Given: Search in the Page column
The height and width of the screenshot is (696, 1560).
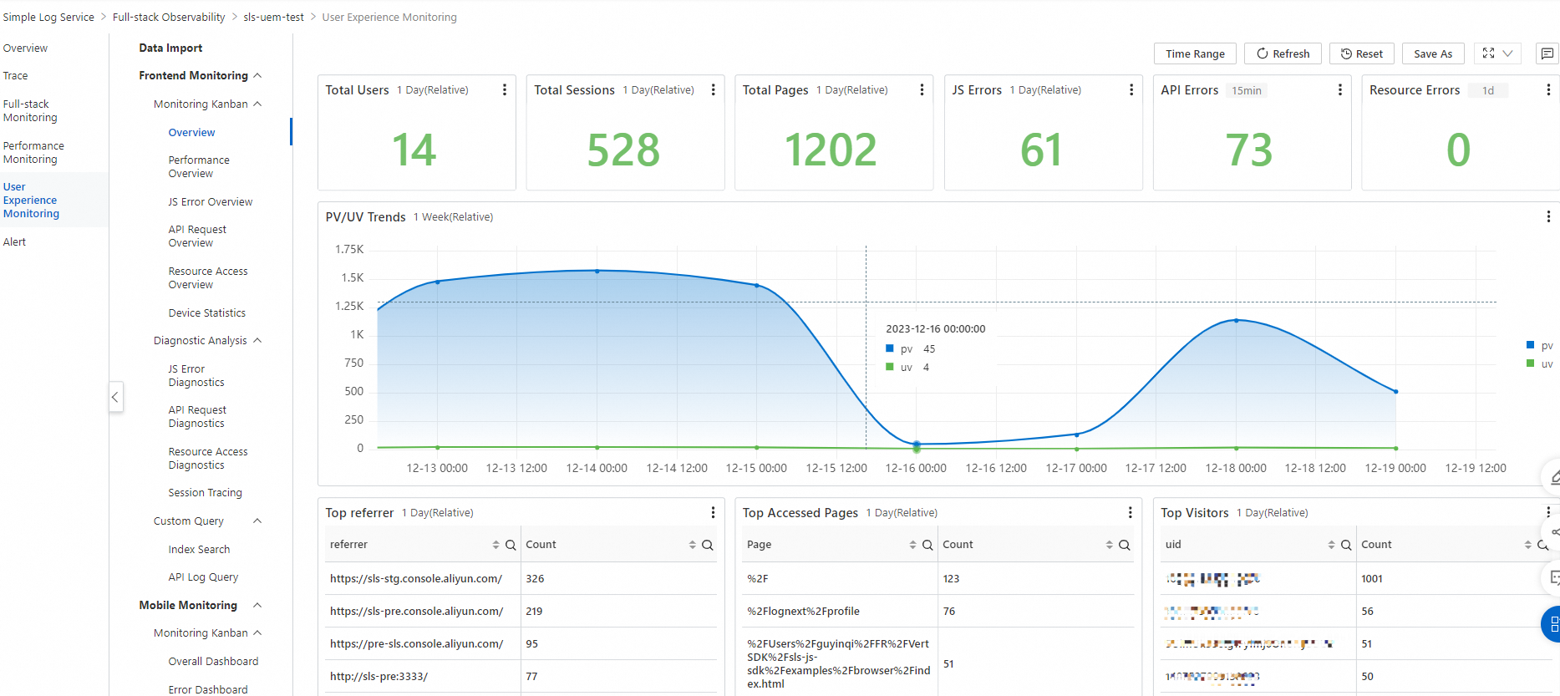Looking at the screenshot, I should click(x=927, y=545).
